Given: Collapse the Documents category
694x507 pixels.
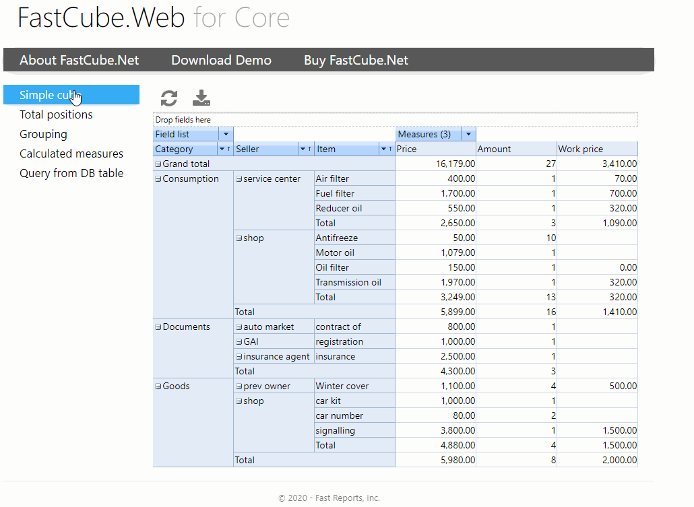Looking at the screenshot, I should pos(158,327).
